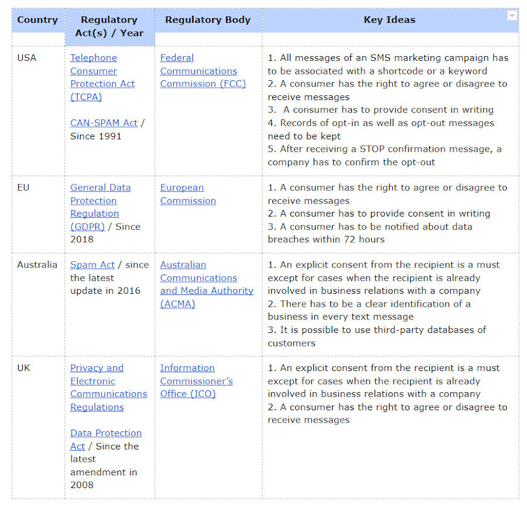
Task: Click Australia row 'An explicit consent' sentence
Action: point(384,278)
